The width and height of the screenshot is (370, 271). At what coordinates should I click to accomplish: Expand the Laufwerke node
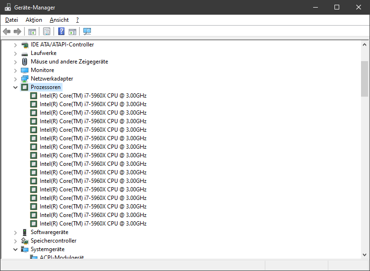(16, 54)
